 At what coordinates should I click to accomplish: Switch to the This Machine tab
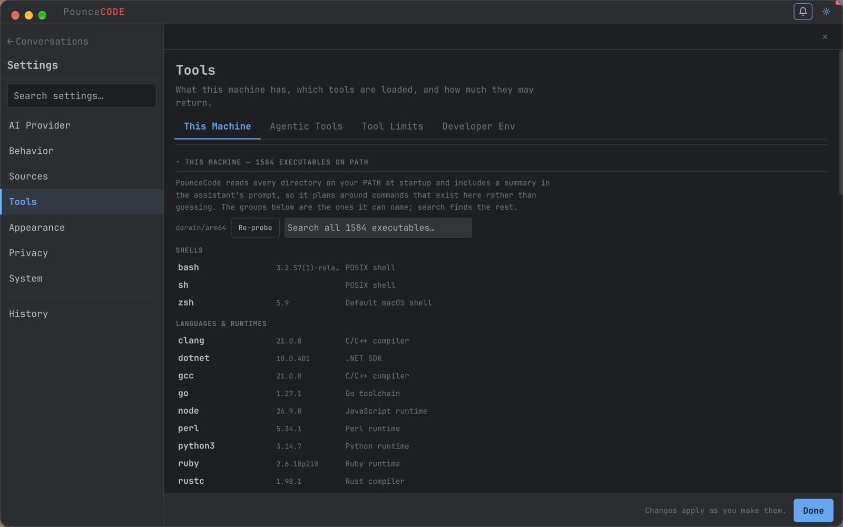click(x=217, y=126)
